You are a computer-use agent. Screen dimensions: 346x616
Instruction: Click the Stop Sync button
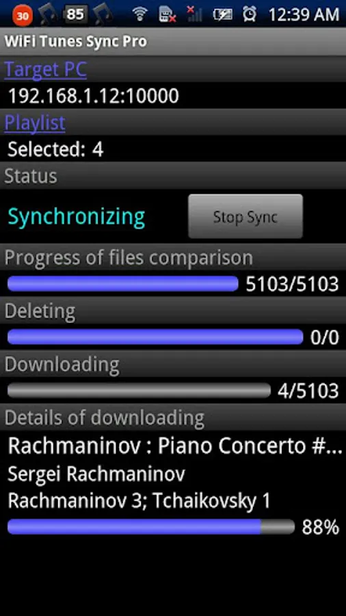coord(245,216)
